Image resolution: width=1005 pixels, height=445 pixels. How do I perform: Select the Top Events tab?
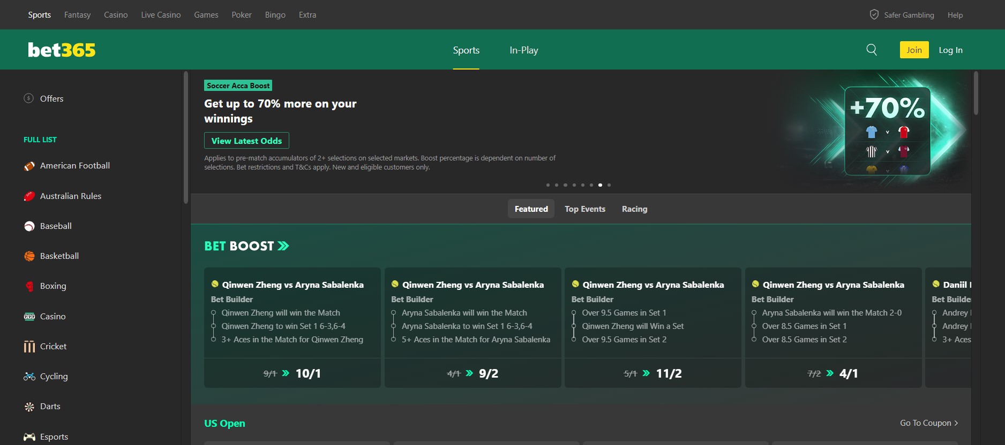point(585,209)
